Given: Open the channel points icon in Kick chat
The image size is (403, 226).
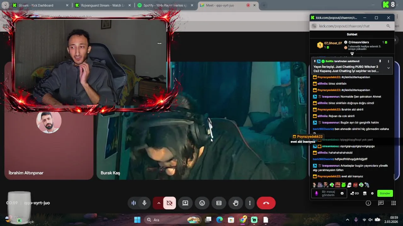Looking at the screenshot, I should click(x=355, y=193).
